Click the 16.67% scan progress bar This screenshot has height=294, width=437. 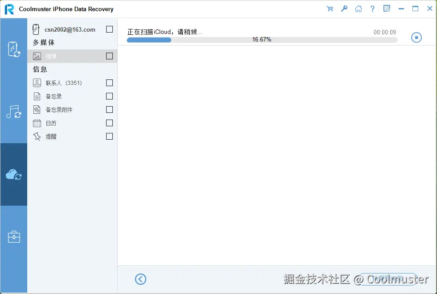pos(262,40)
